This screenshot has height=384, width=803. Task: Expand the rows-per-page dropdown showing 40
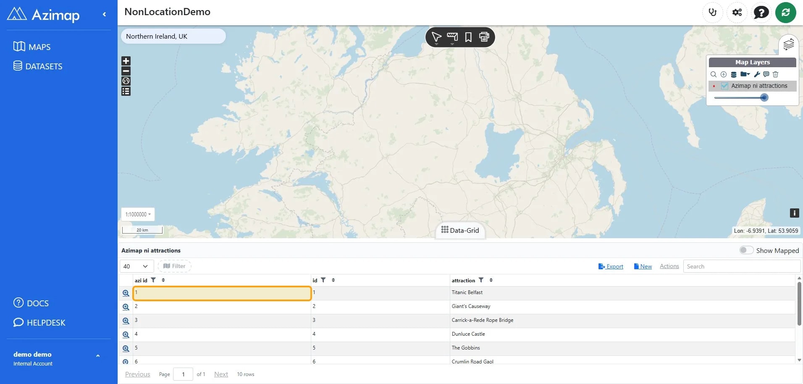pyautogui.click(x=137, y=266)
